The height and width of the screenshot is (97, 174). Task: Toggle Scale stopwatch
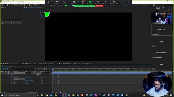tap(12, 81)
